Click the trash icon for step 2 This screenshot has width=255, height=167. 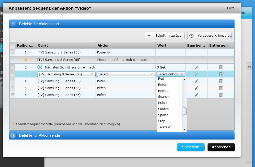click(221, 67)
